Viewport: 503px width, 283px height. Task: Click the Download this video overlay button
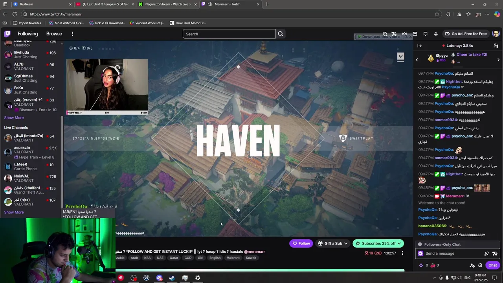pos(378,37)
